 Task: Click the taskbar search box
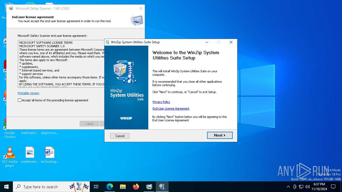coord(51,187)
